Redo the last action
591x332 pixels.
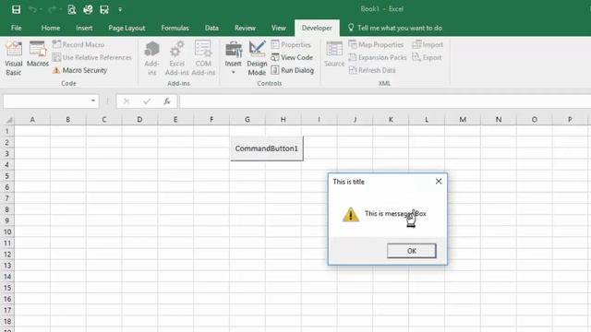click(52, 9)
